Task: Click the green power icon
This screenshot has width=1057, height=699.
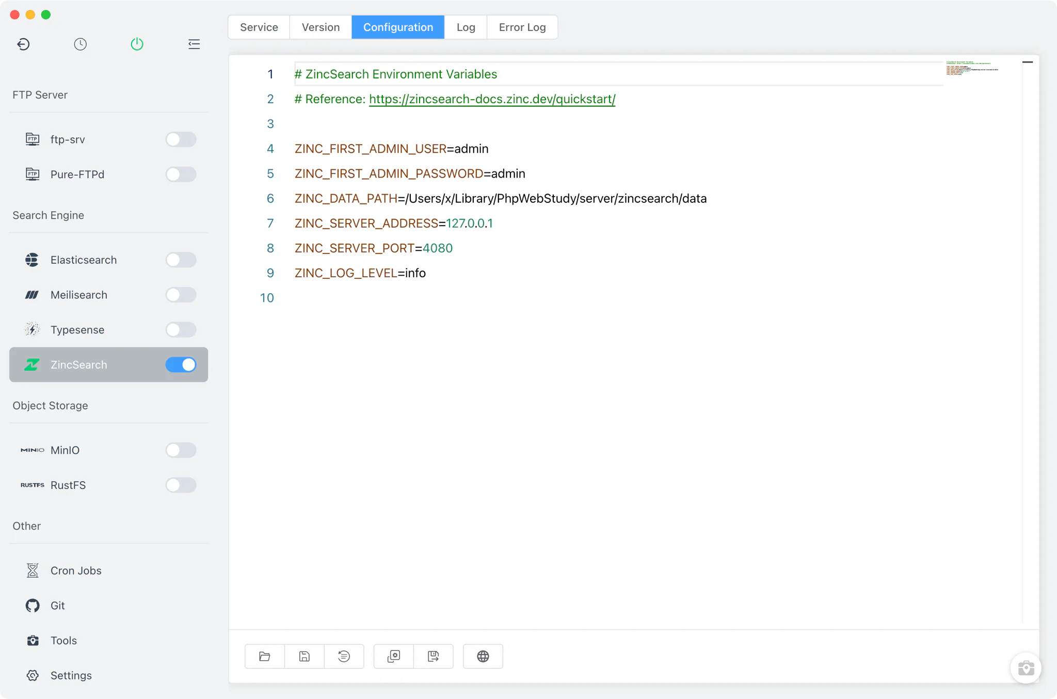Action: click(137, 44)
